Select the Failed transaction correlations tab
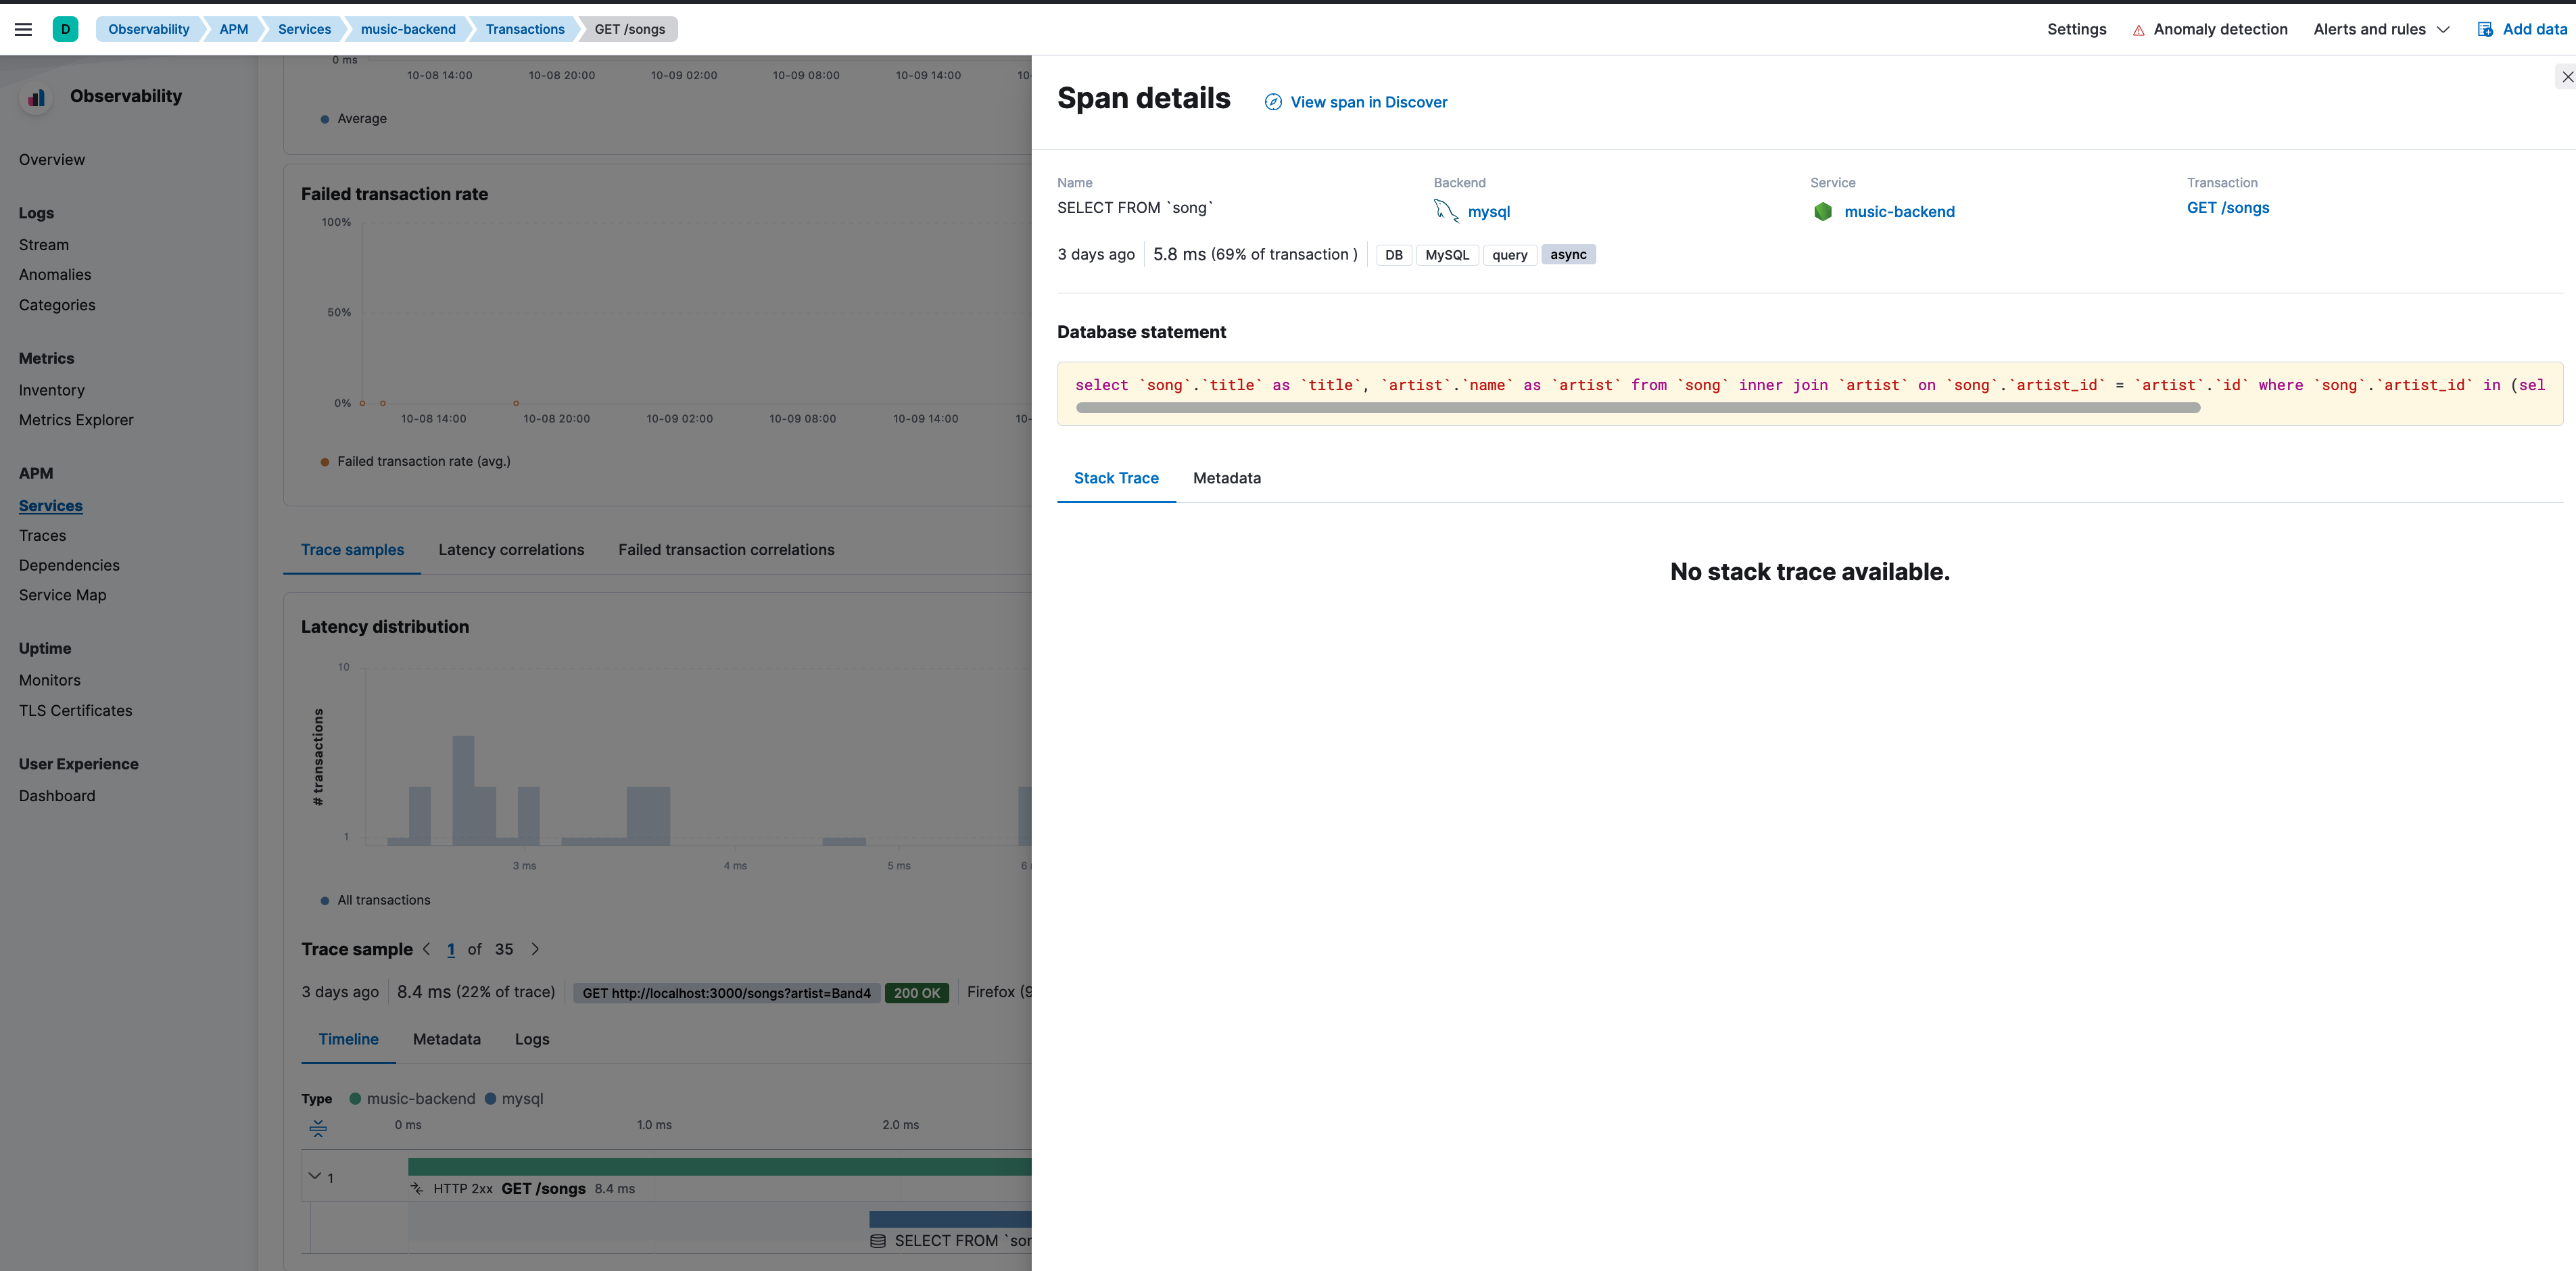Viewport: 2576px width, 1271px height. click(x=726, y=550)
